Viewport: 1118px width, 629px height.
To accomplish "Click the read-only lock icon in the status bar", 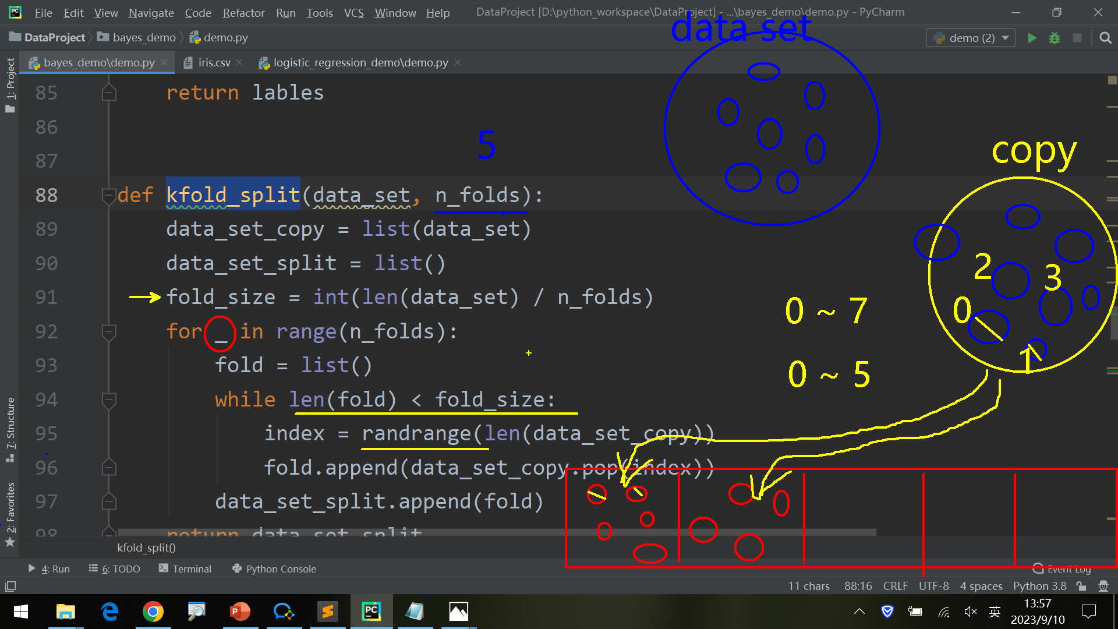I will (1081, 586).
